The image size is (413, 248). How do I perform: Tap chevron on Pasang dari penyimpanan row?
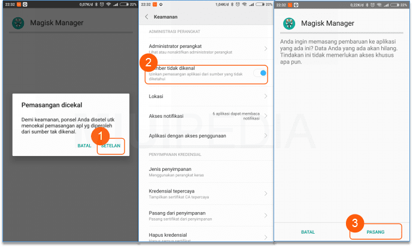click(266, 215)
